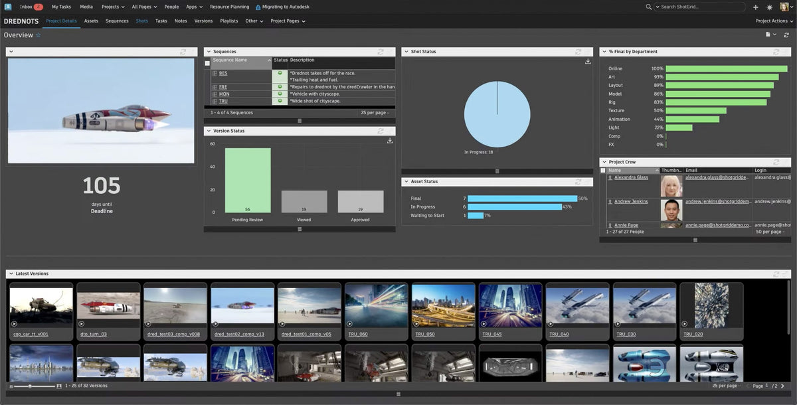Expand the BES sequence row
797x405 pixels.
[215, 74]
